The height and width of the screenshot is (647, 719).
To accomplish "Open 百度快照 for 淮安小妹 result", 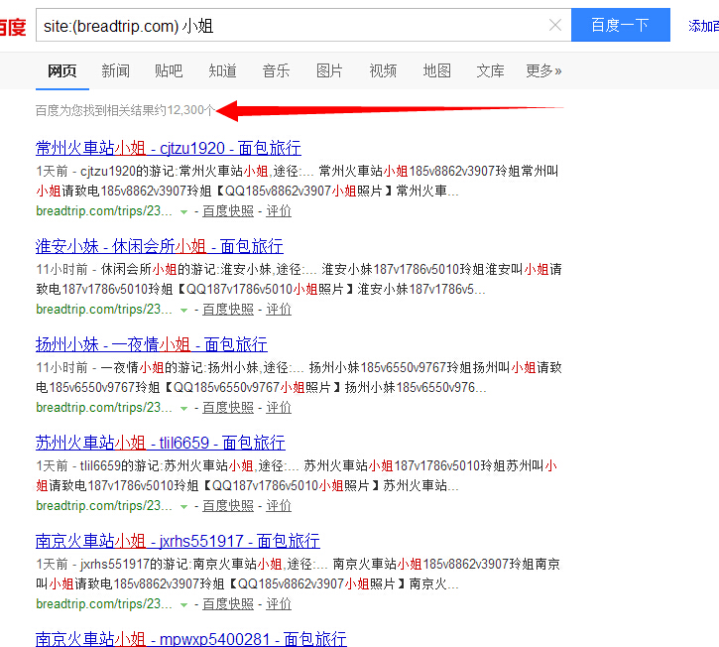I will (228, 310).
